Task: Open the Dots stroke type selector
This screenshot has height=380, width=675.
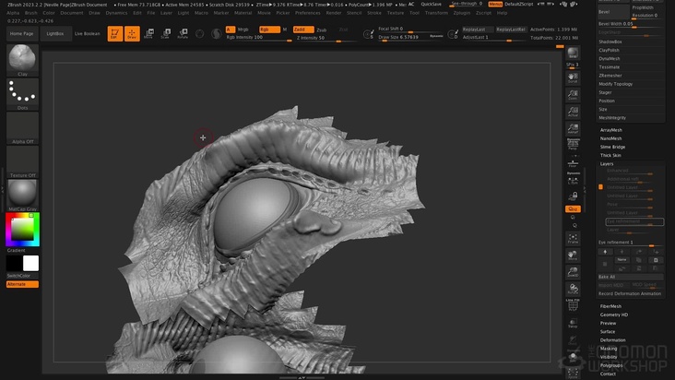Action: [x=22, y=93]
